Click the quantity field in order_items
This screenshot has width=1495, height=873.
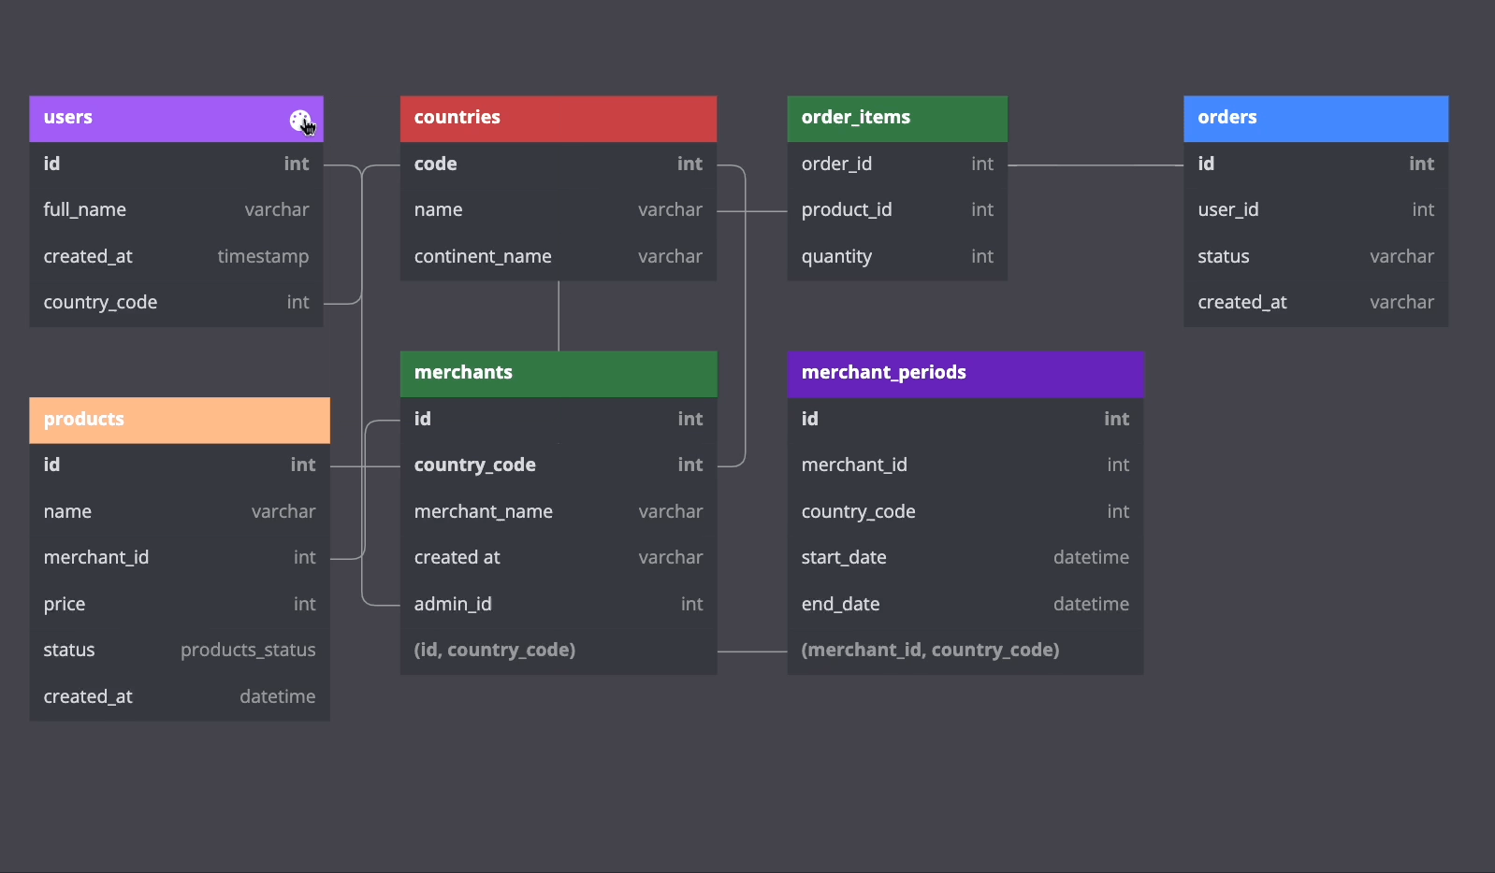click(897, 257)
